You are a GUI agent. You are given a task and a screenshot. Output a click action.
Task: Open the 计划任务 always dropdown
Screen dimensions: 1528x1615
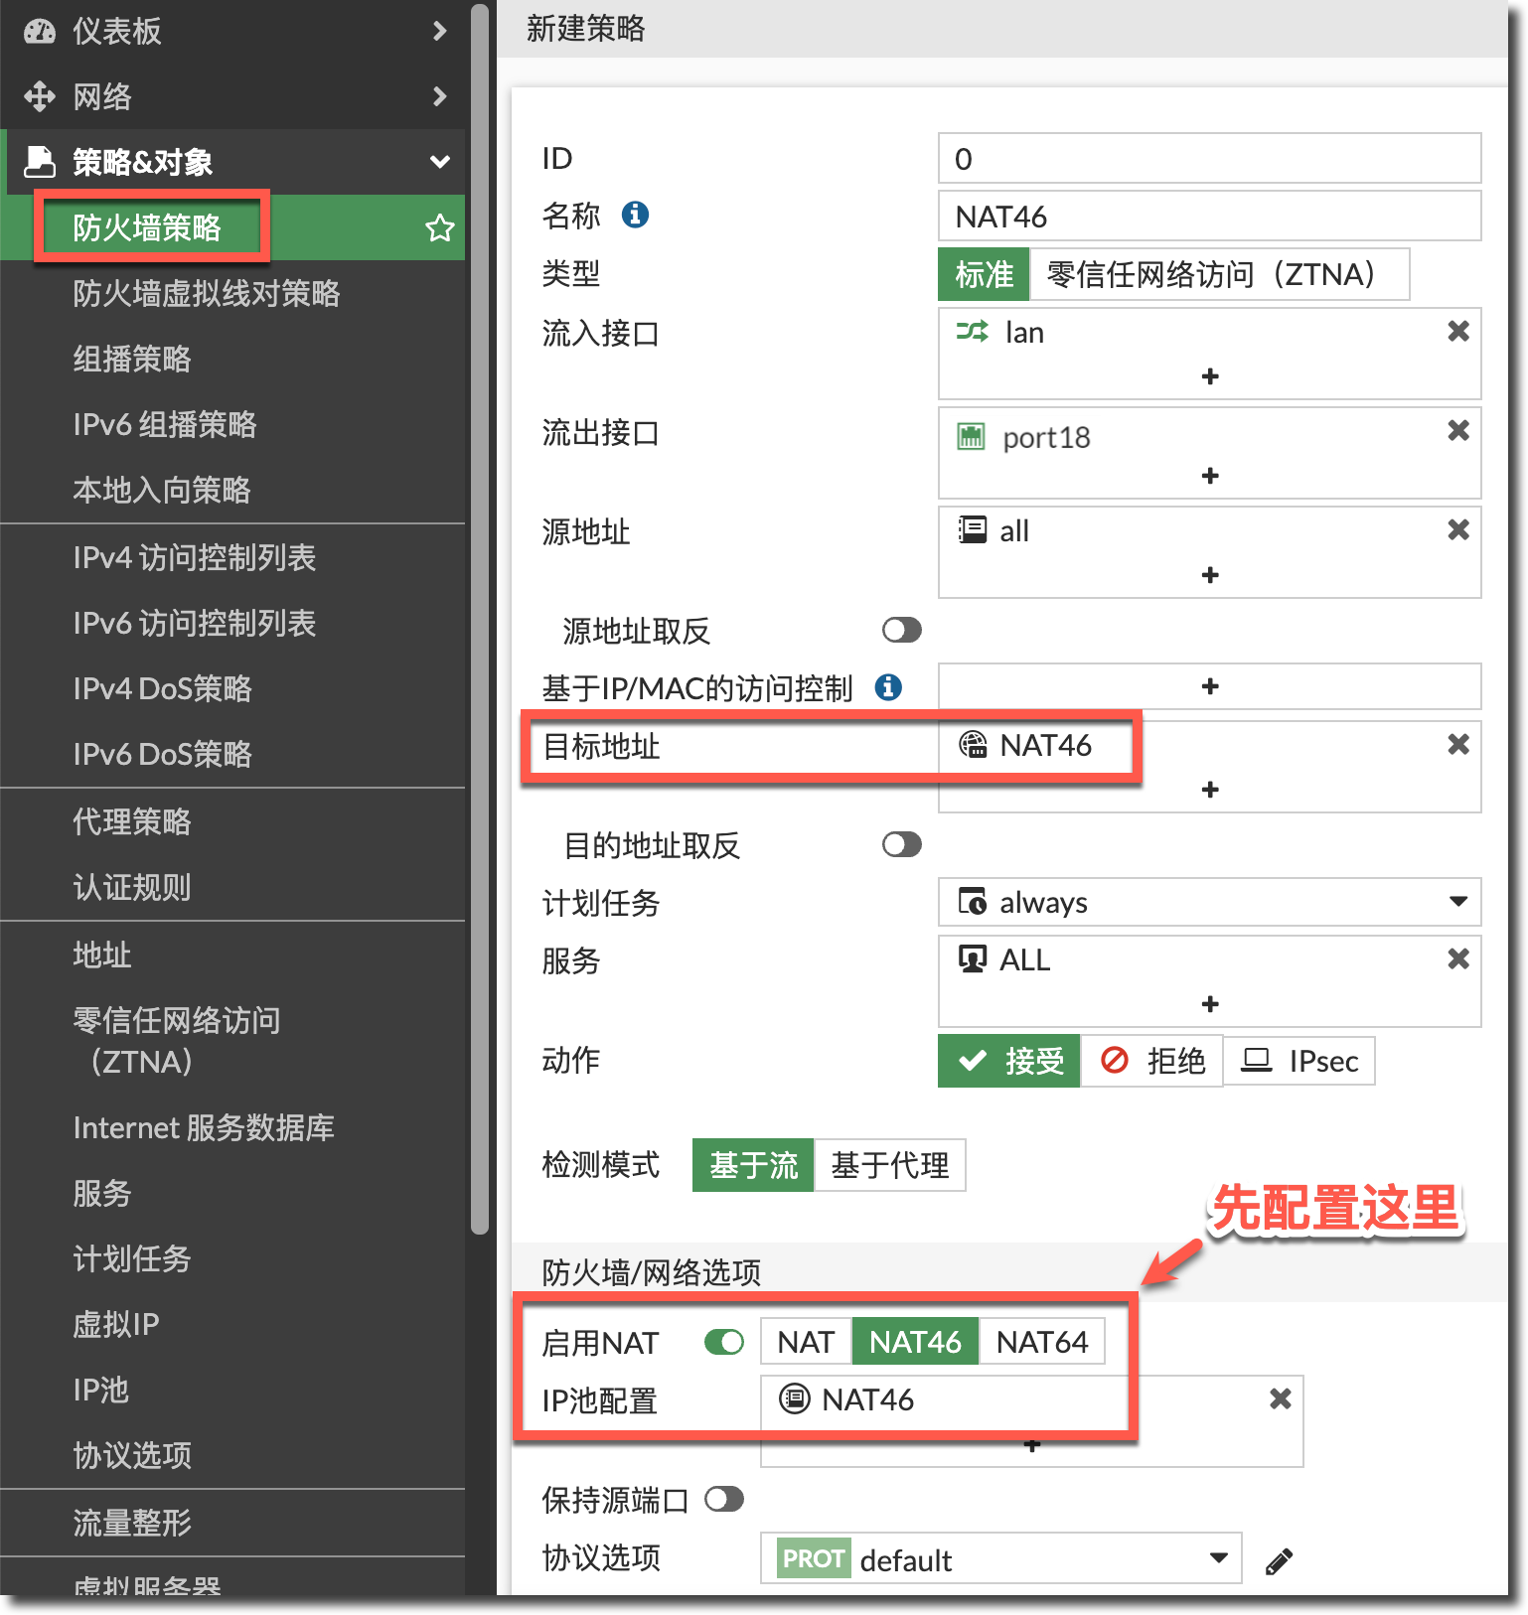pos(1209,902)
